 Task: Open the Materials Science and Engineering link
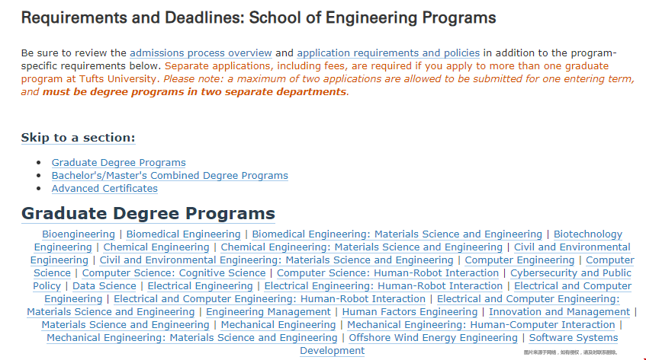[125, 325]
